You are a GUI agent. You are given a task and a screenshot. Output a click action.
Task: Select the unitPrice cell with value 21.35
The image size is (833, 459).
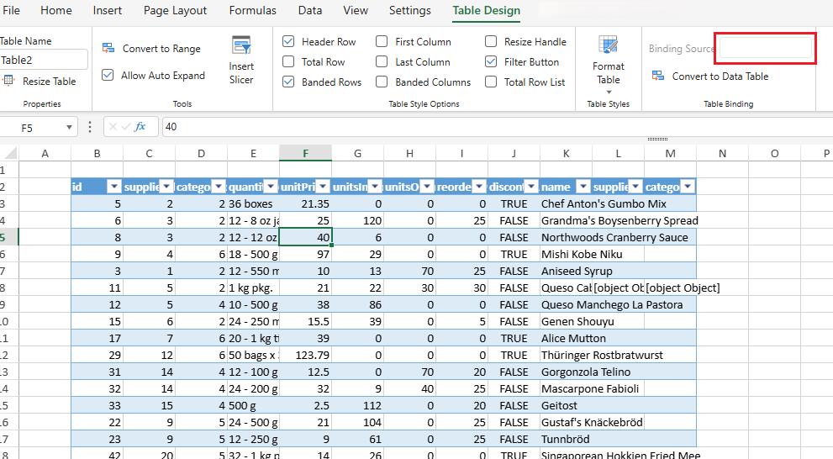coord(305,203)
